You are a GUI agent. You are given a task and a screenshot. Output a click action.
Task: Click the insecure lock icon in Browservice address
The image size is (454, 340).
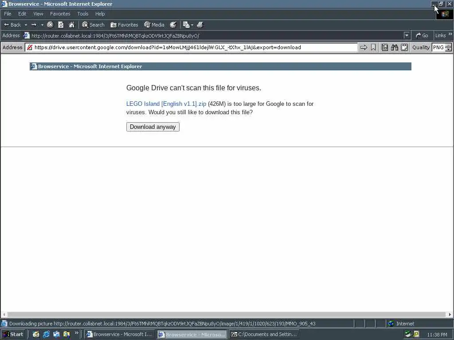click(x=30, y=47)
